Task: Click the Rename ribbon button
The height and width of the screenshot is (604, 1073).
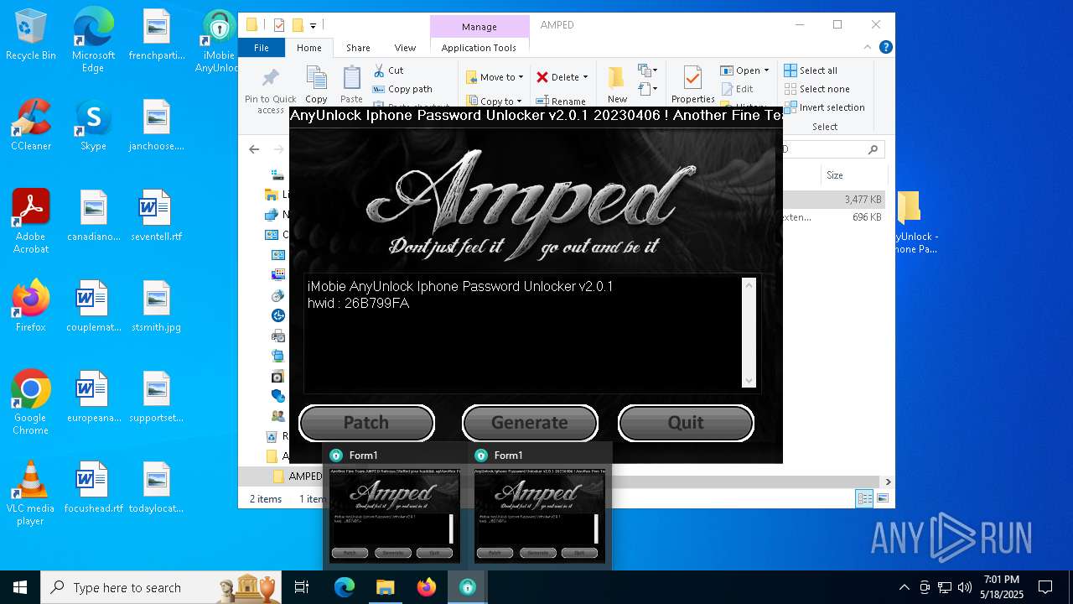Action: (562, 101)
